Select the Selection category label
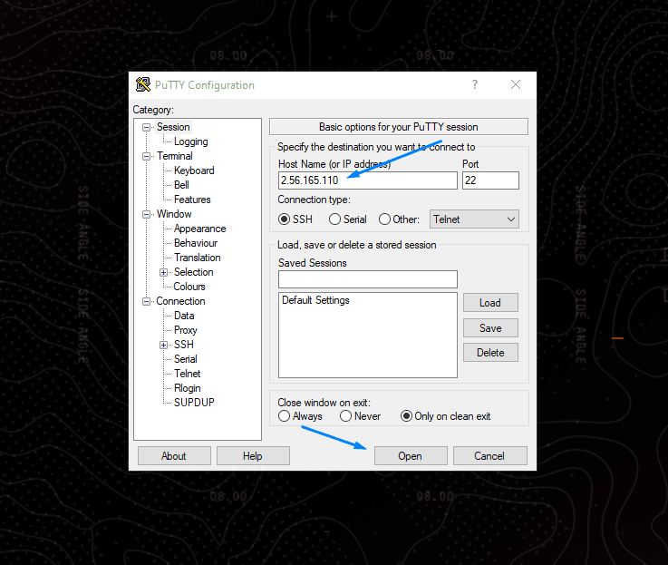 coord(193,272)
